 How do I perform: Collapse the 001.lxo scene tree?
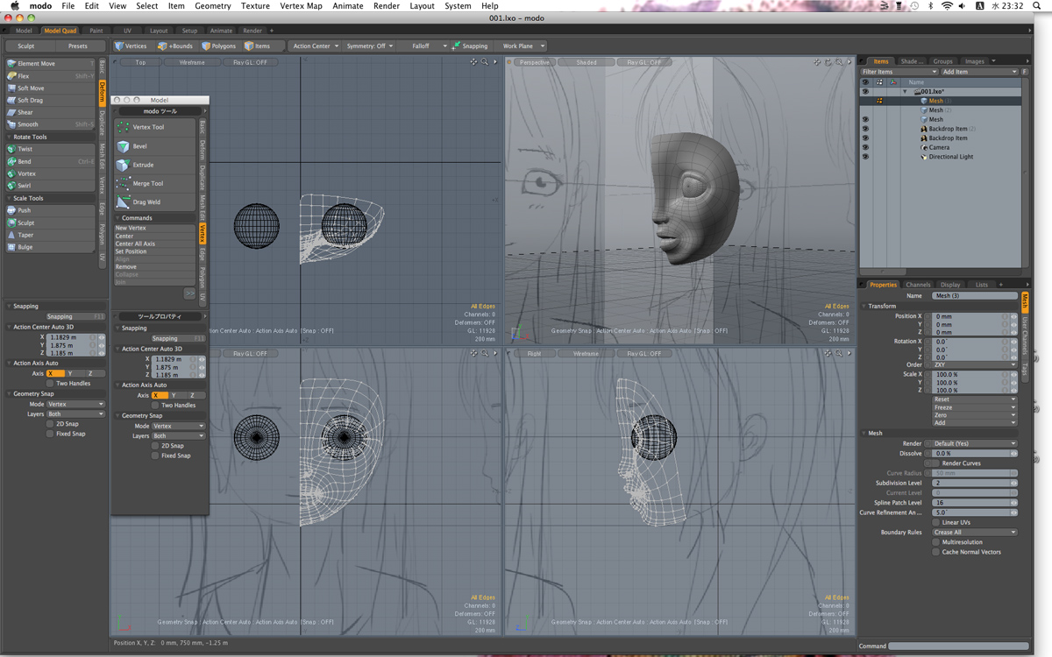pyautogui.click(x=905, y=91)
